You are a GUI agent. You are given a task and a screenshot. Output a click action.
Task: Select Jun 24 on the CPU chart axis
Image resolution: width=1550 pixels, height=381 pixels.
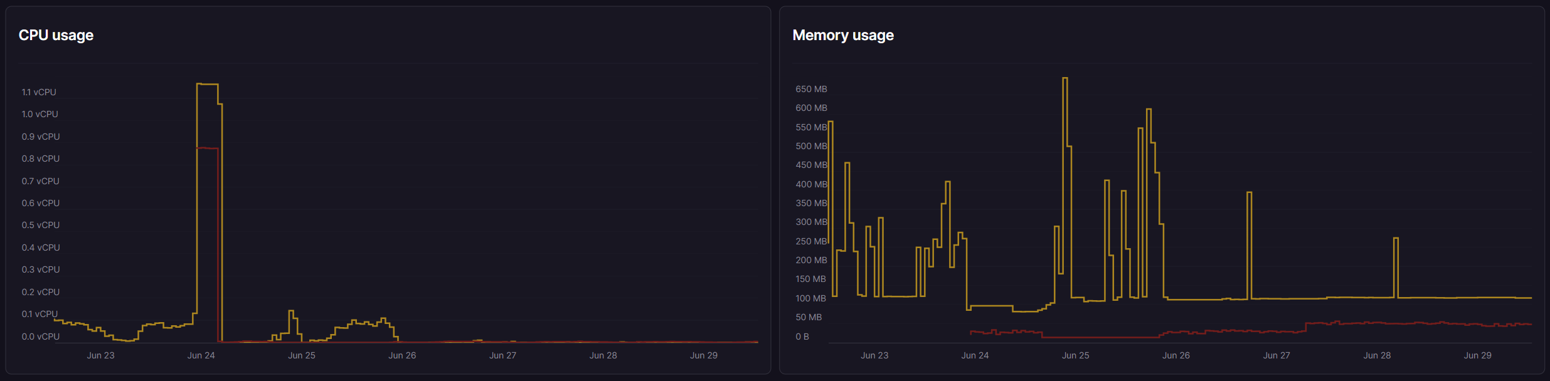coord(201,355)
